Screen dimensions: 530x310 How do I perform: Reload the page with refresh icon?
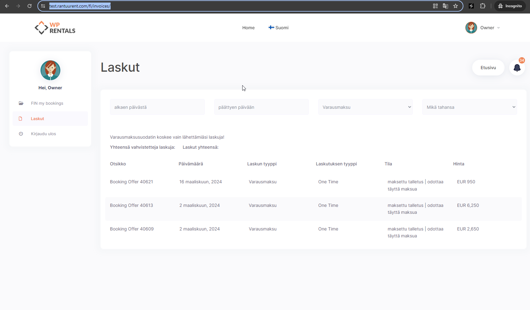point(30,6)
